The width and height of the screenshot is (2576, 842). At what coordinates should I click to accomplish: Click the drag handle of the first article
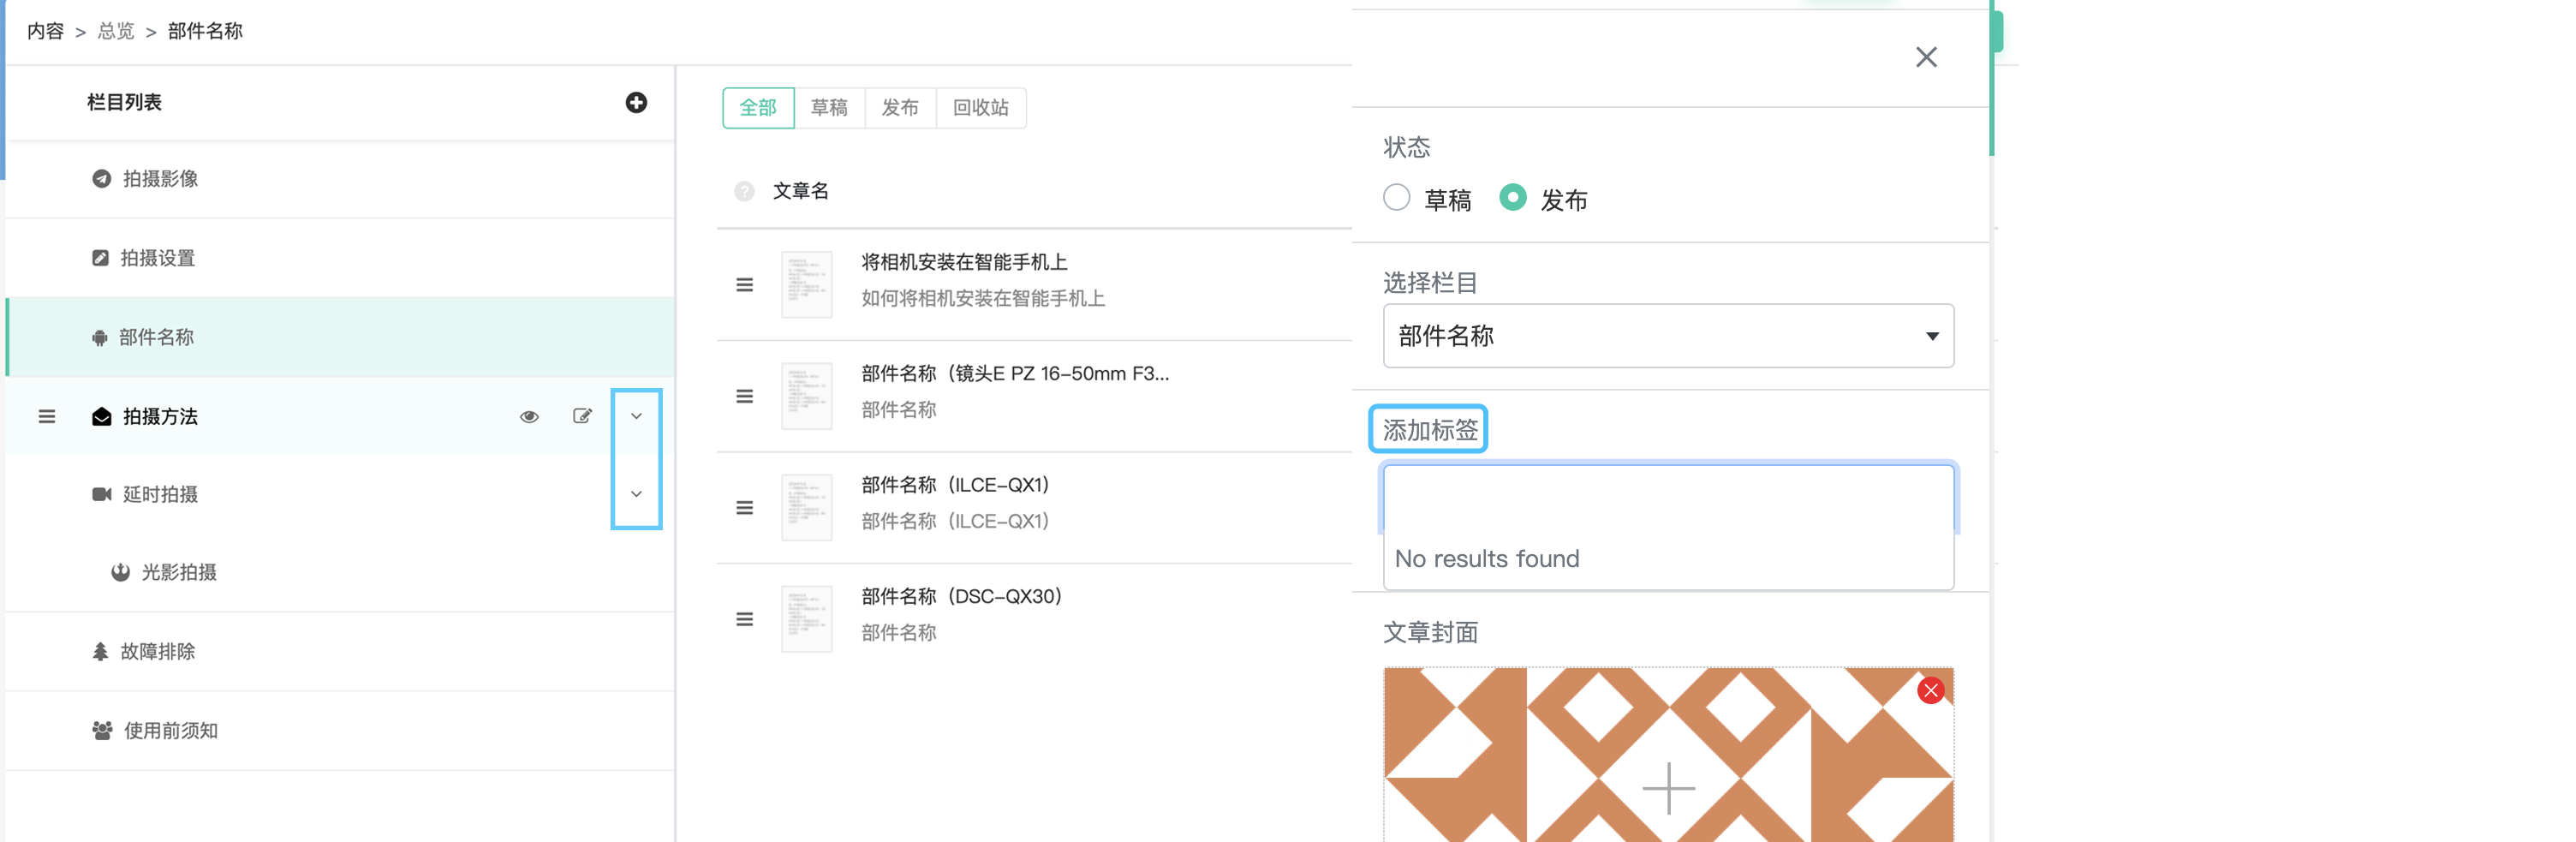pos(744,285)
